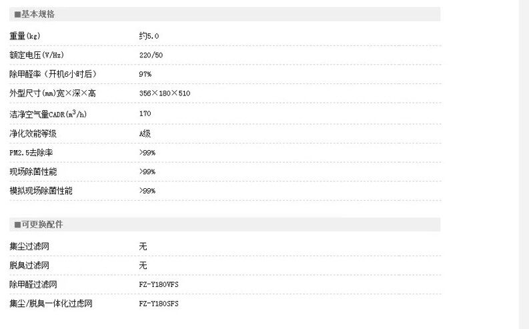Select the CADR value 170

[145, 114]
